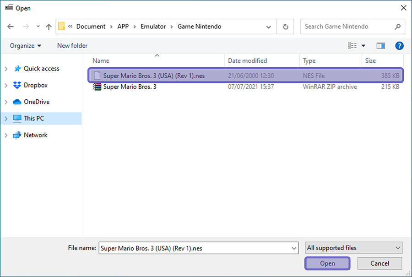Click the This PC monitor icon

[x=17, y=119]
